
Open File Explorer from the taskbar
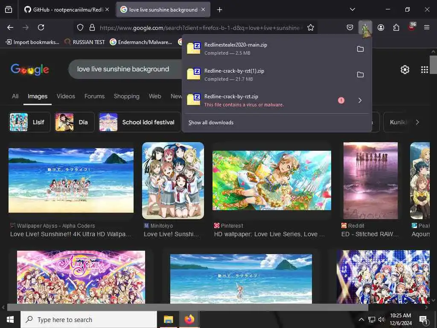(x=168, y=319)
